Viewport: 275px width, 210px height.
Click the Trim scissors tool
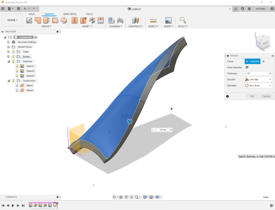pyautogui.click(x=92, y=20)
